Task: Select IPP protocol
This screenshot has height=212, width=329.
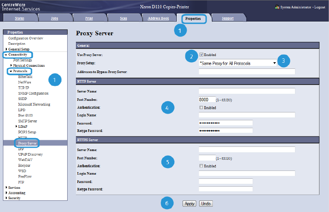Action: click(21, 149)
